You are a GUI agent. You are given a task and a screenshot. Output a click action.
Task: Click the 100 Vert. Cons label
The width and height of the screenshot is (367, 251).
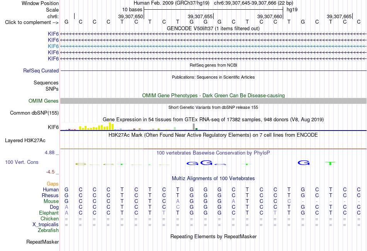[x=22, y=162]
